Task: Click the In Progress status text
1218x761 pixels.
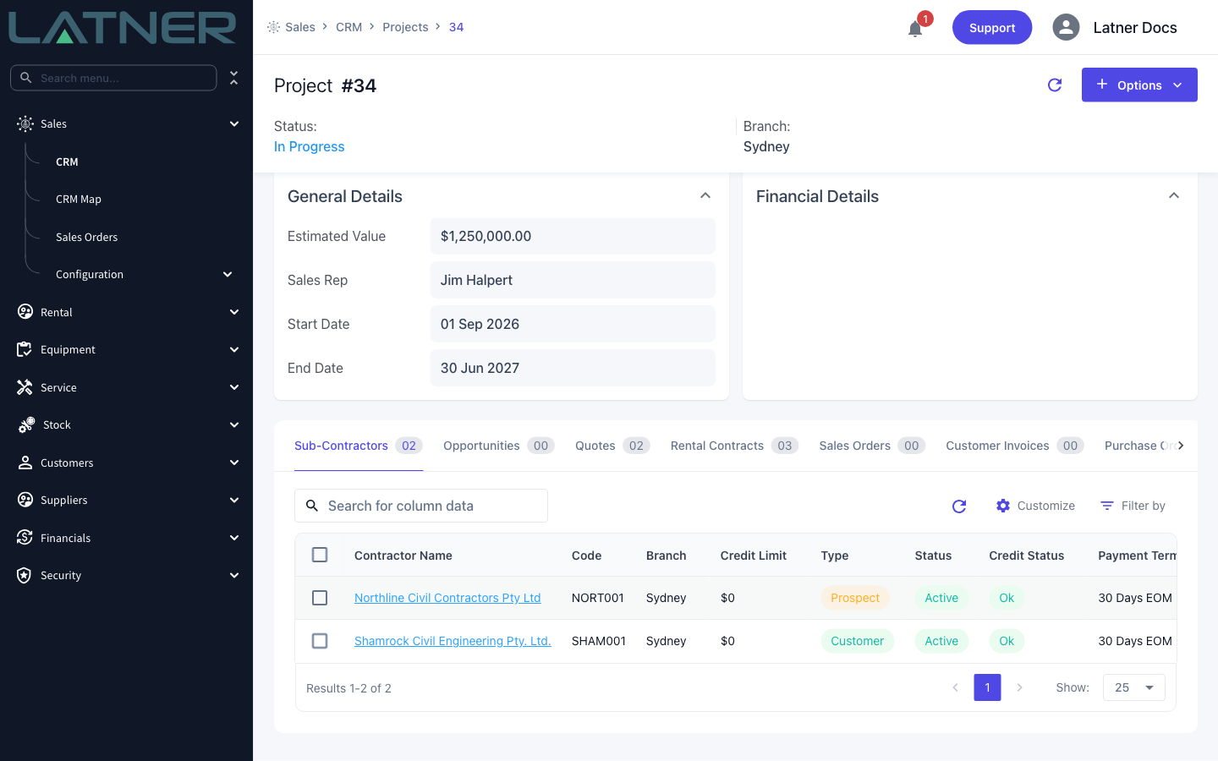Action: tap(309, 146)
